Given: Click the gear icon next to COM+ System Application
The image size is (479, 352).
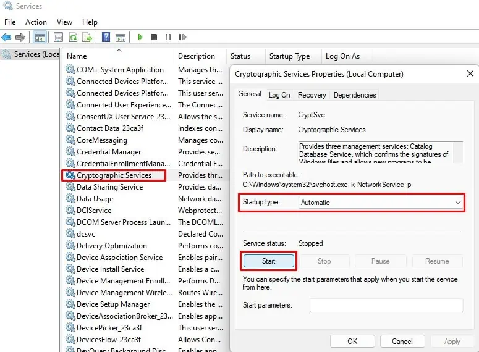Looking at the screenshot, I should [70, 70].
